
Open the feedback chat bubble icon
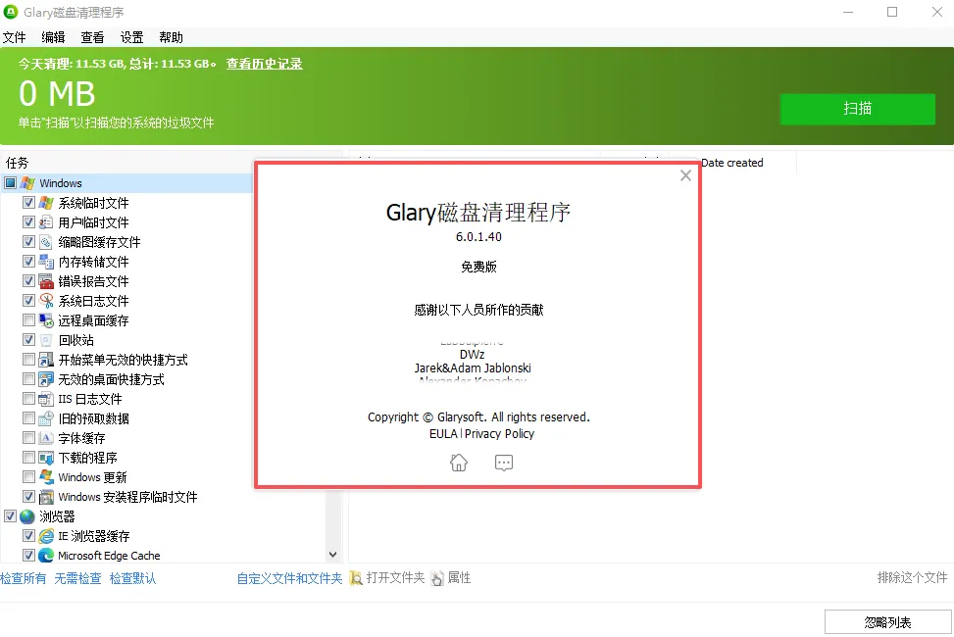click(x=504, y=463)
